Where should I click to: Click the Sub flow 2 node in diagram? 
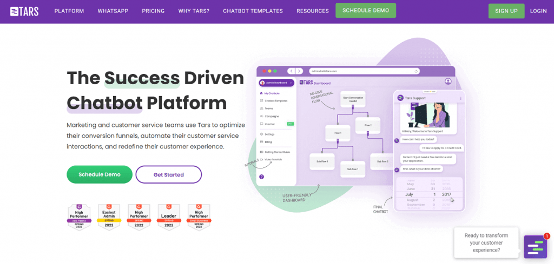tap(382, 161)
